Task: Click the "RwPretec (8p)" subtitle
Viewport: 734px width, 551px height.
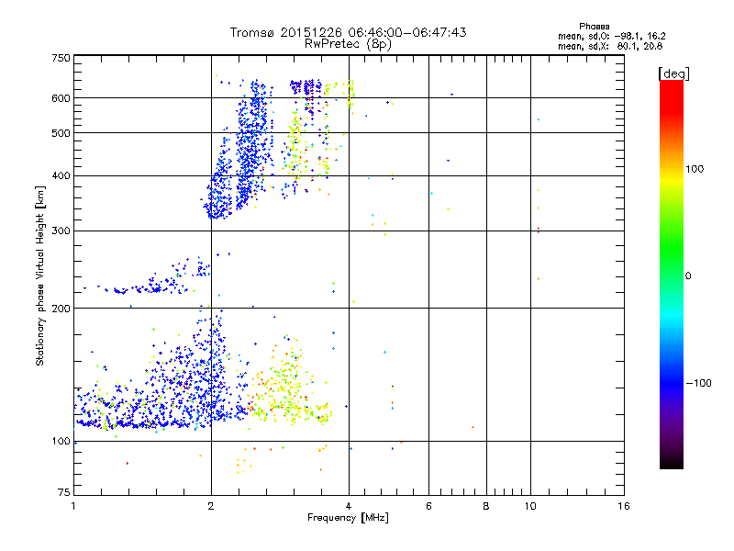Action: pyautogui.click(x=348, y=43)
